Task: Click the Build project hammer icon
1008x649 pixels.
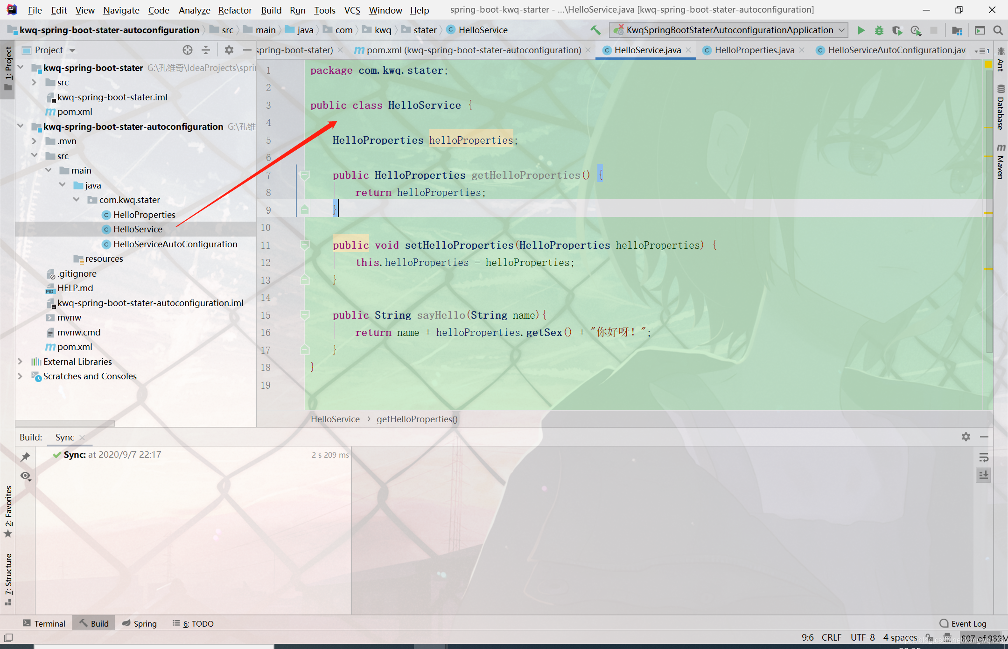Action: (x=595, y=30)
